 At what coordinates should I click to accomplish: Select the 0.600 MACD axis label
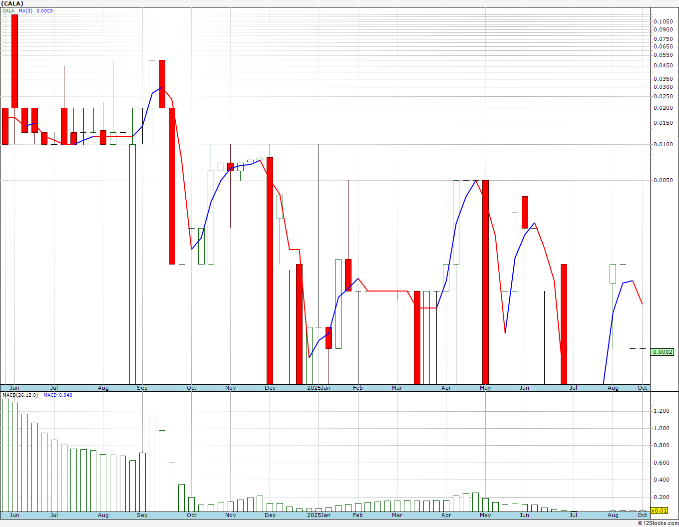(x=661, y=463)
